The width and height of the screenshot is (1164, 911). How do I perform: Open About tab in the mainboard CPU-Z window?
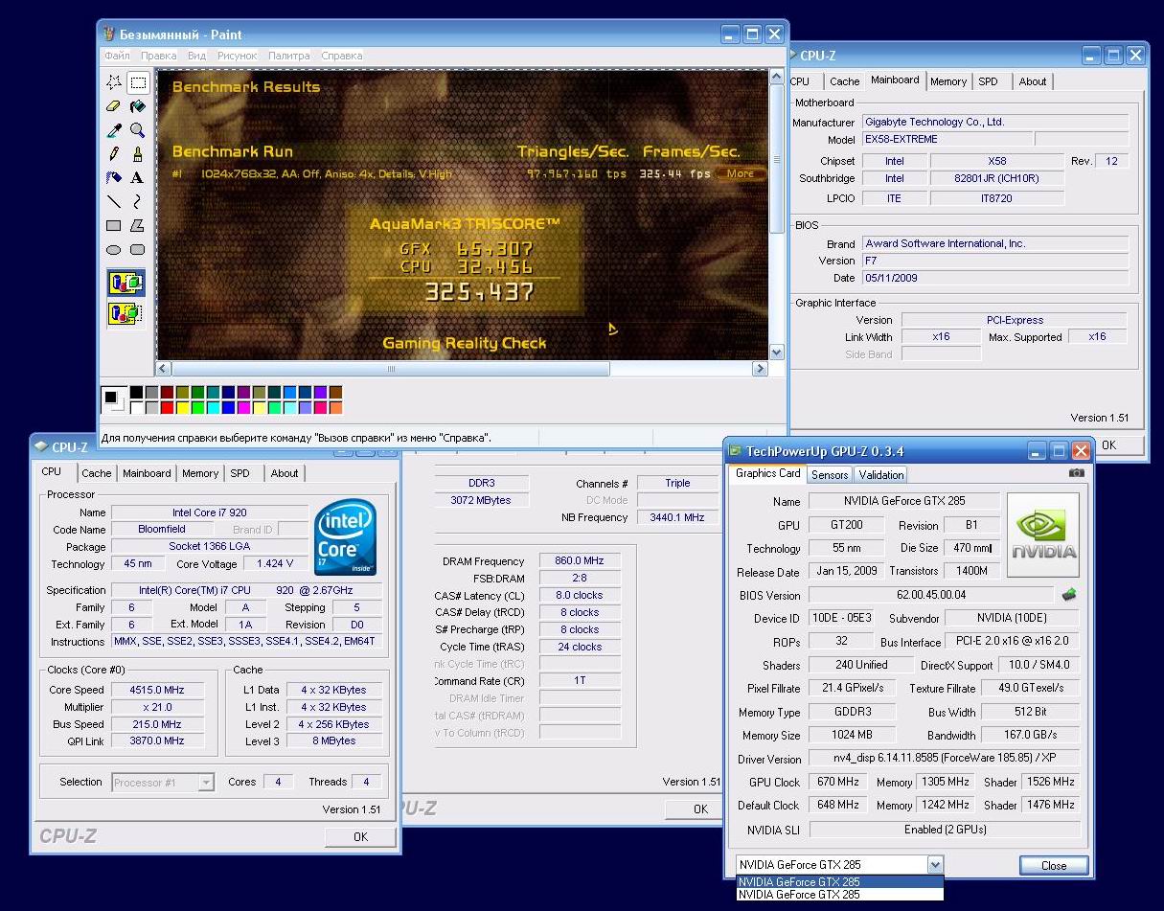(x=1033, y=81)
